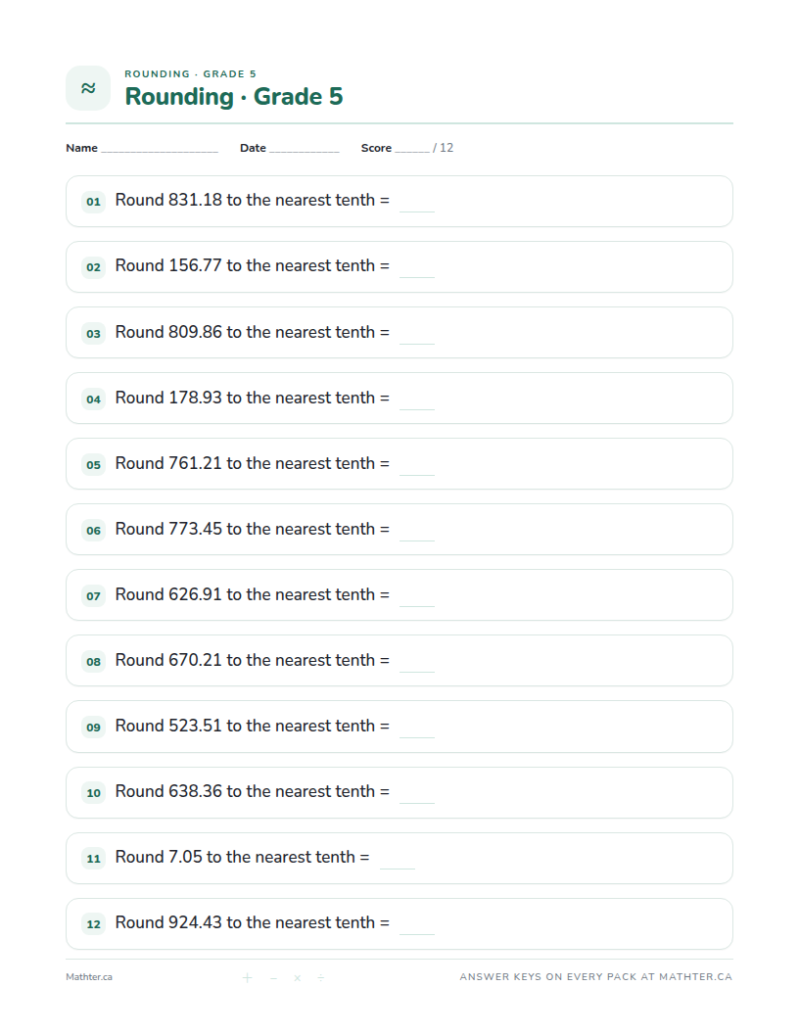799x1034 pixels.
Task: Click the Date blank line
Action: click(x=304, y=151)
